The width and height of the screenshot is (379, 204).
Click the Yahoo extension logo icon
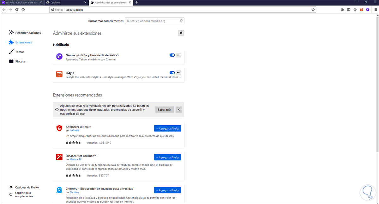59,57
